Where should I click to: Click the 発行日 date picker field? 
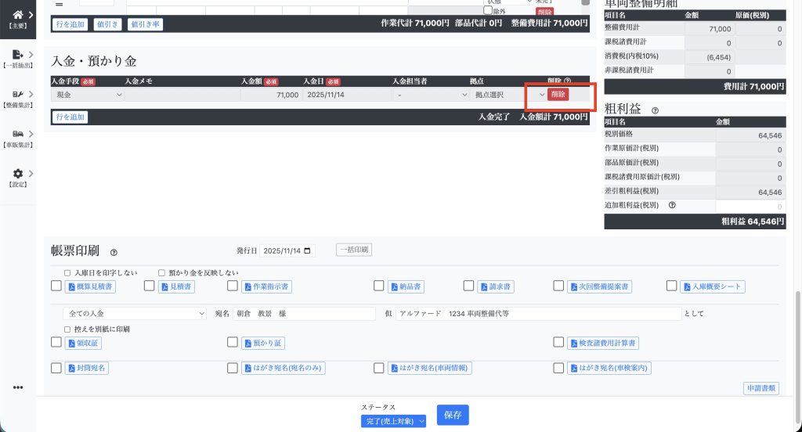point(287,250)
